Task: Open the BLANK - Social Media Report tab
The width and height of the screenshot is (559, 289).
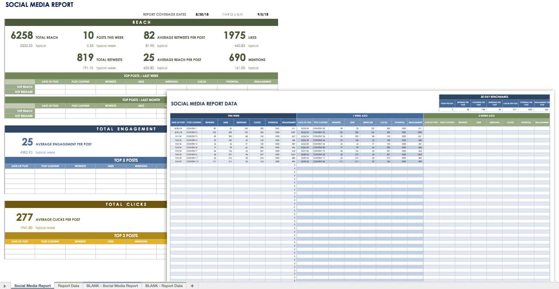Action: click(x=112, y=286)
